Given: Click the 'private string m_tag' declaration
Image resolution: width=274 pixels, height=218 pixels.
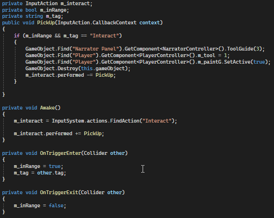Looking at the screenshot, I should coord(33,16).
